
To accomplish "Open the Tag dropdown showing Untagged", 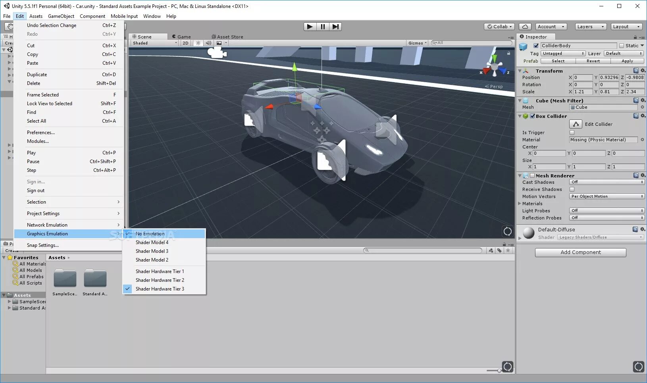I will click(x=563, y=54).
